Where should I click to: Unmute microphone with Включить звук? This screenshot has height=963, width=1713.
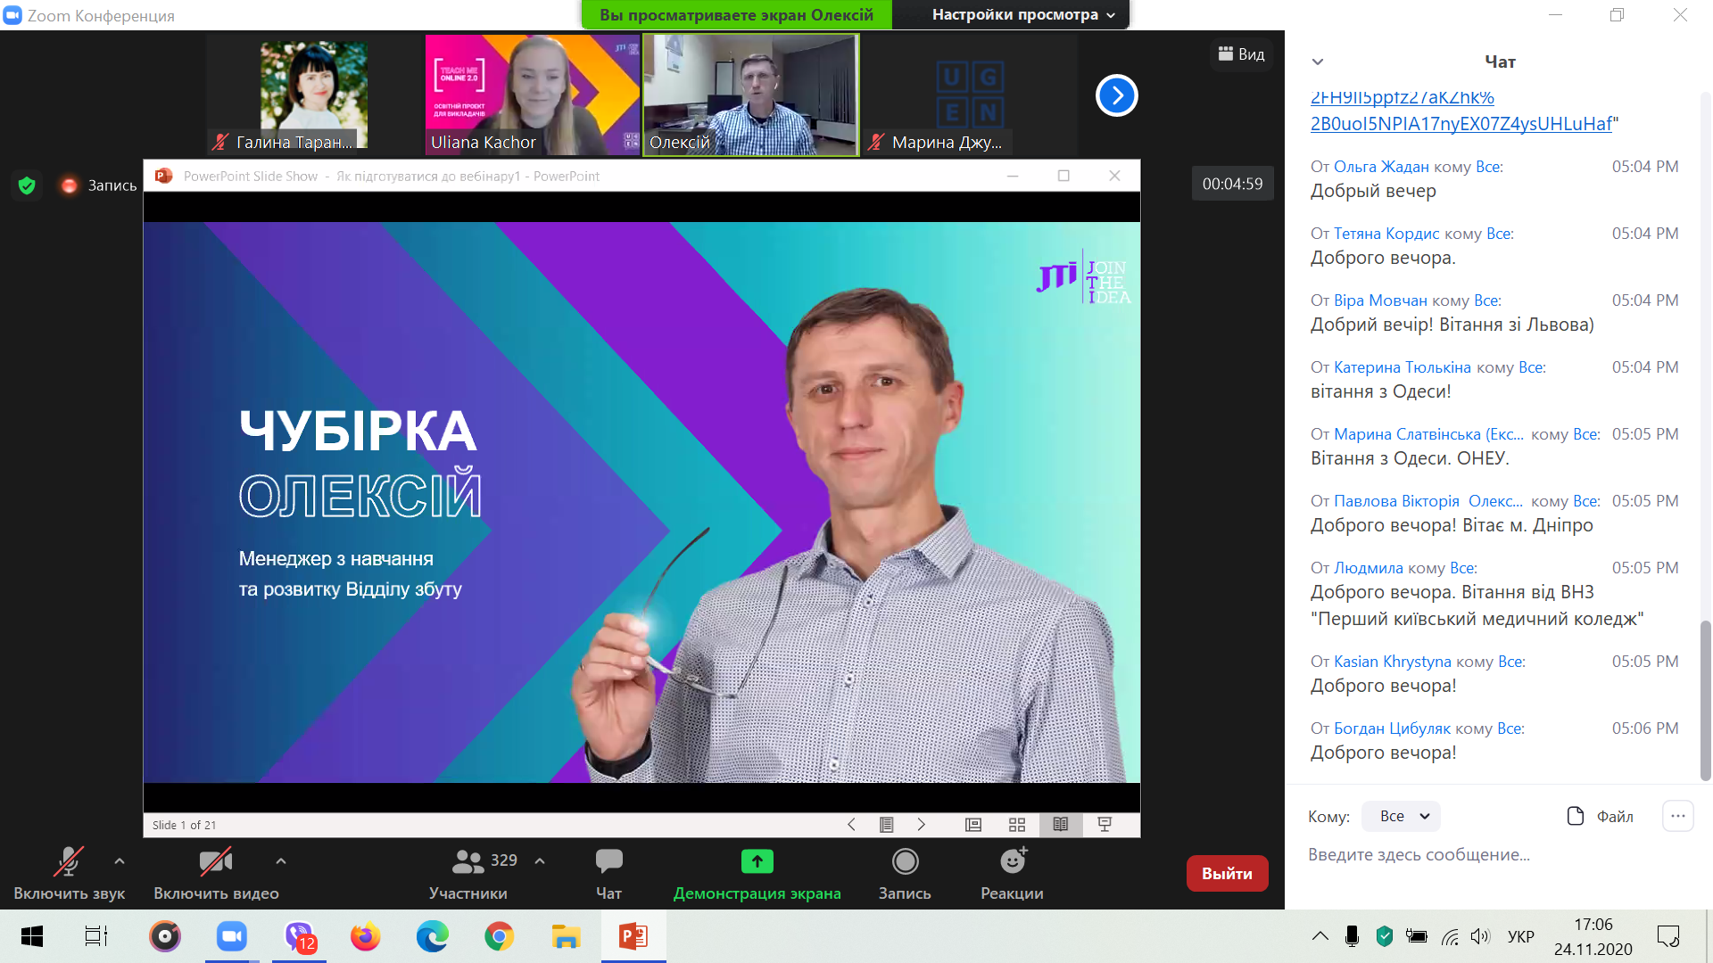69,861
